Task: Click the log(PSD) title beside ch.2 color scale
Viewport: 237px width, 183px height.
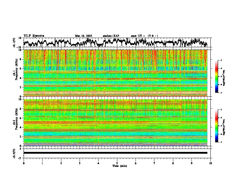Action: point(224,127)
